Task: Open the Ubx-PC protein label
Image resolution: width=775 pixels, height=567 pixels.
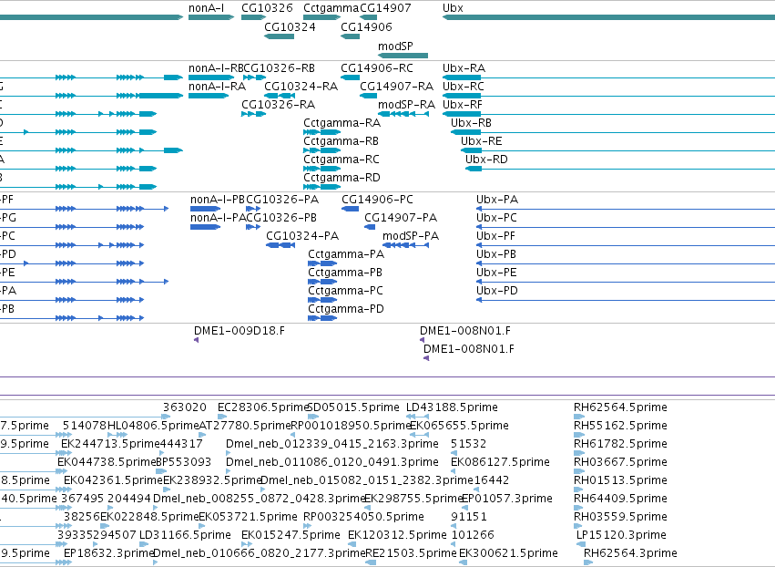Action: [496, 218]
